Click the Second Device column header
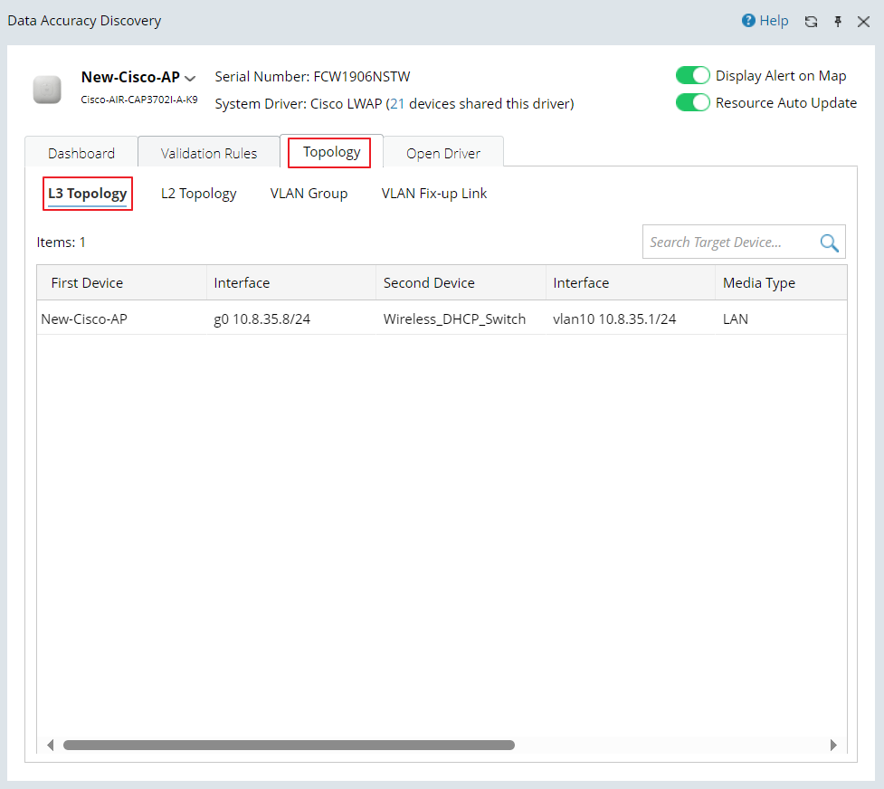884x789 pixels. (461, 282)
